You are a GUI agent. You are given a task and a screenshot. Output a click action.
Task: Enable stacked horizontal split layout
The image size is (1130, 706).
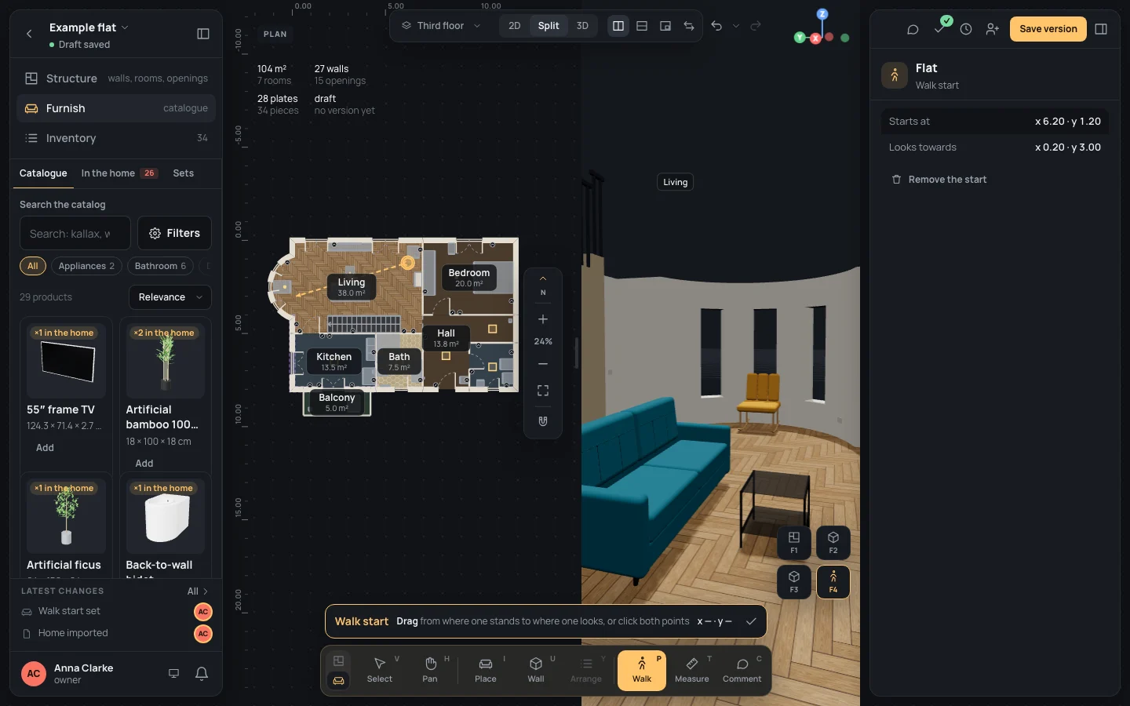coord(642,26)
